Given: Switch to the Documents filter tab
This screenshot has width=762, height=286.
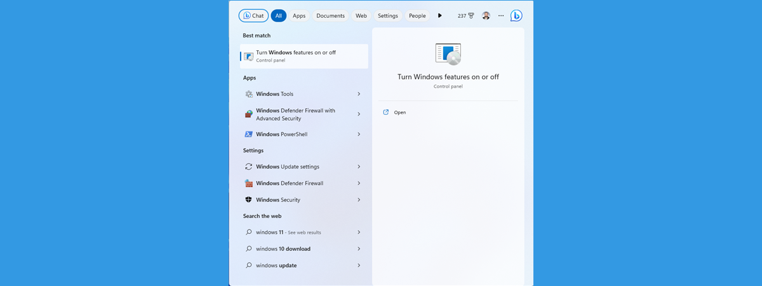Looking at the screenshot, I should [330, 16].
